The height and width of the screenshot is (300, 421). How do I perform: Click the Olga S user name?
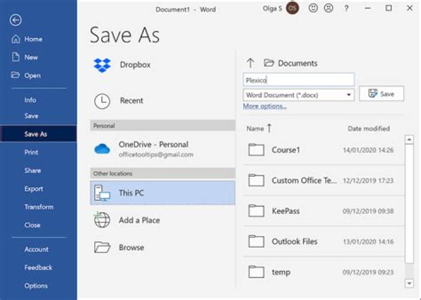(272, 9)
